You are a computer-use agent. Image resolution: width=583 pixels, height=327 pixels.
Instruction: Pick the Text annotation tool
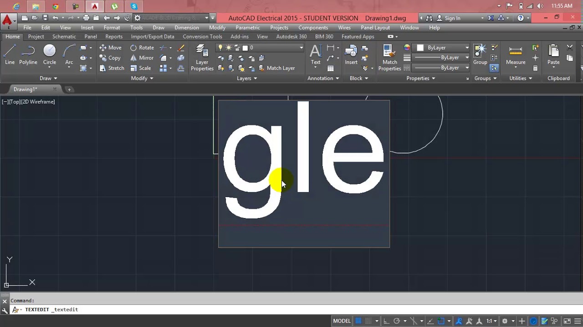pos(316,54)
